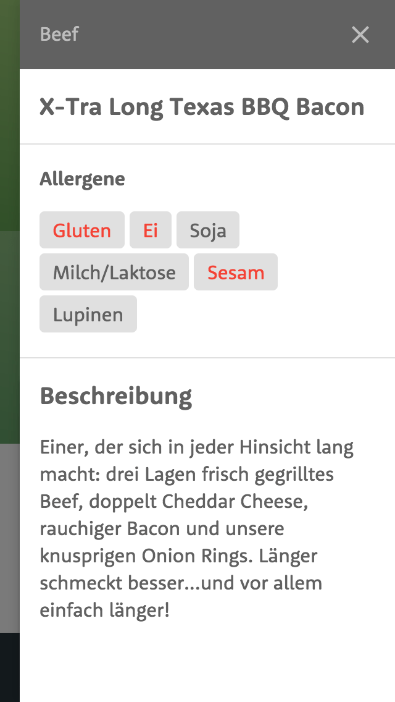Select the Milch/Laktose allergen tag

click(x=114, y=272)
